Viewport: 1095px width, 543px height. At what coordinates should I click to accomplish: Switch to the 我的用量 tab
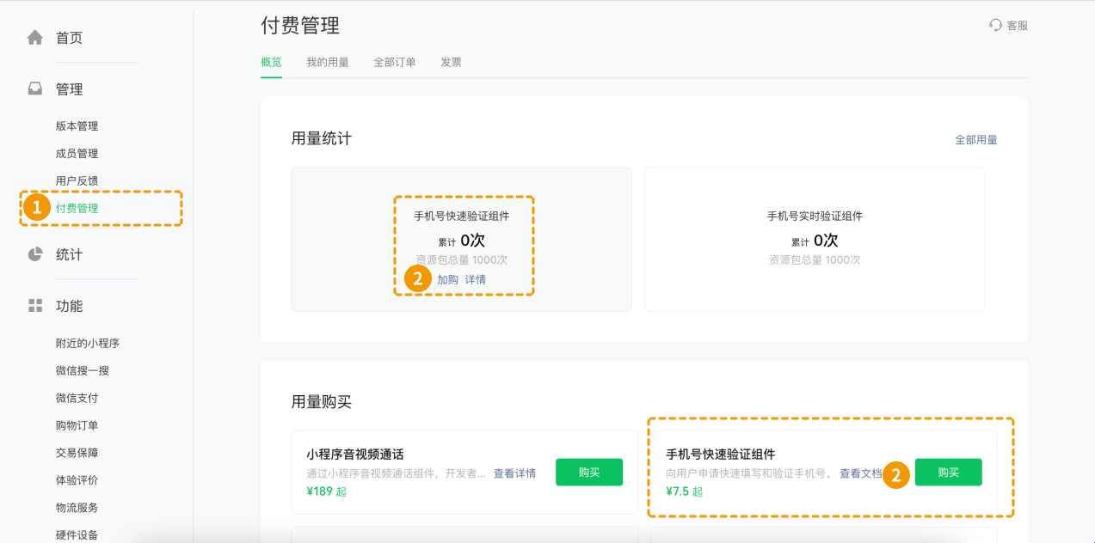[x=327, y=63]
